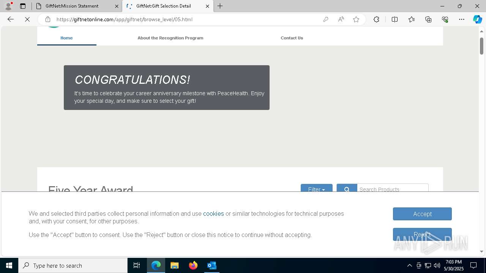
Task: Click the page vertical scrollbar thumb
Action: click(481, 46)
